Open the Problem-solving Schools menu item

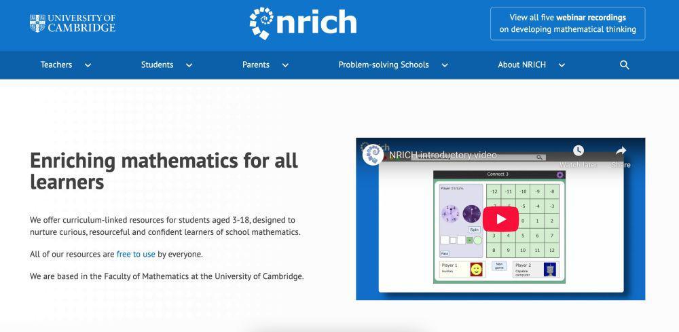click(x=384, y=65)
